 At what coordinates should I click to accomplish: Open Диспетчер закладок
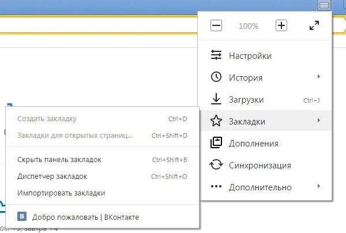pyautogui.click(x=103, y=176)
